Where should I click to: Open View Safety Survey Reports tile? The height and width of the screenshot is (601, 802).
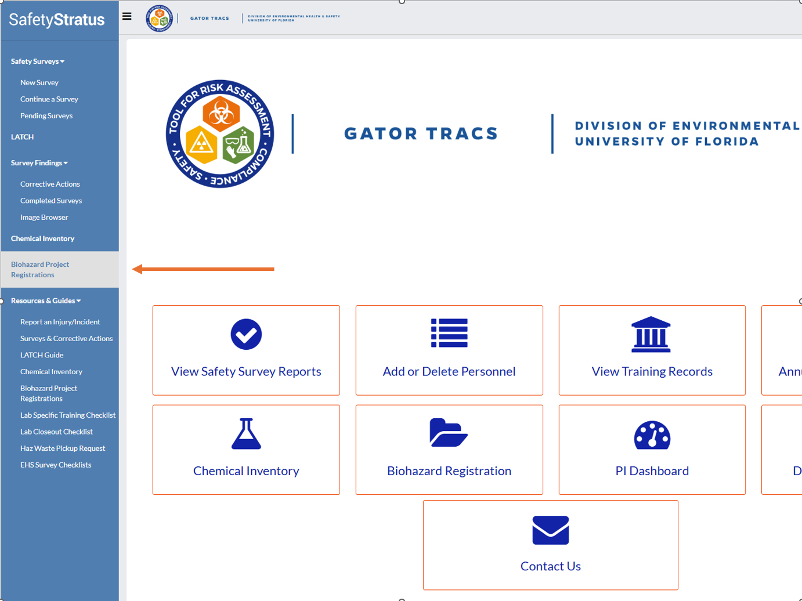pos(246,350)
